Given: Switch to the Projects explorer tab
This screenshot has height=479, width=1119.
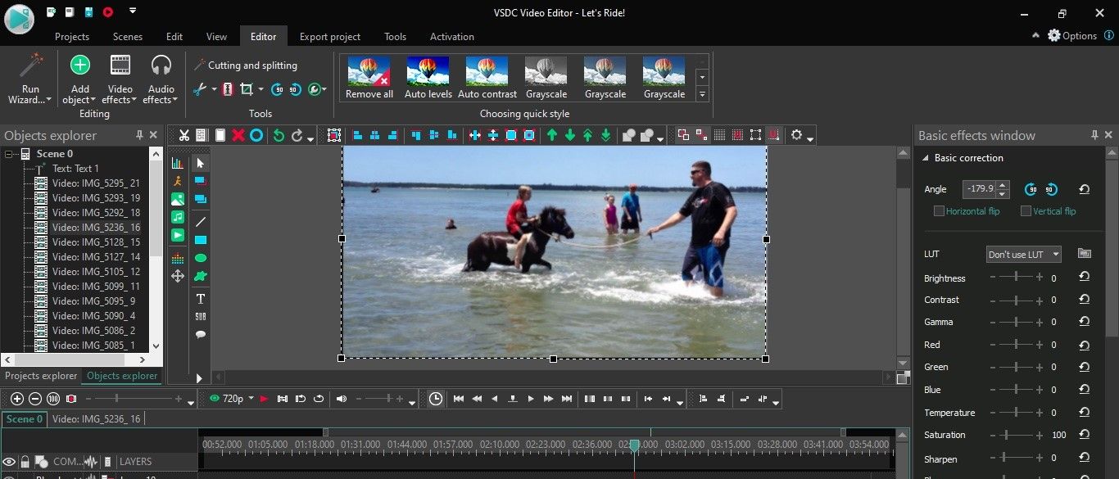Looking at the screenshot, I should coord(40,376).
